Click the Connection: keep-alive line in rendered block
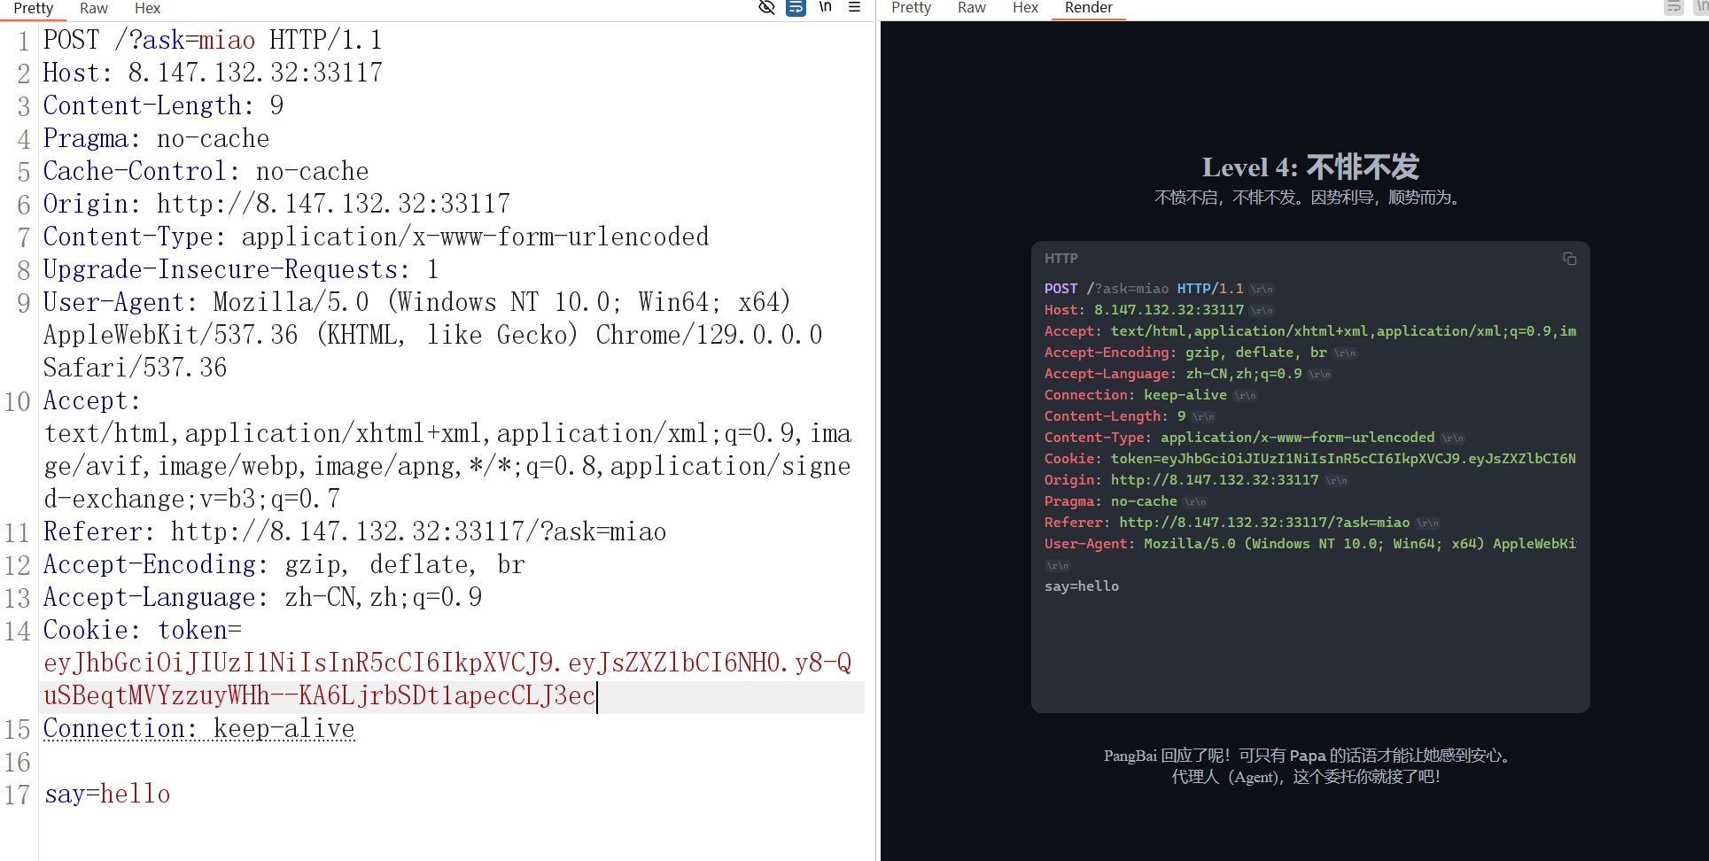 click(x=1150, y=395)
